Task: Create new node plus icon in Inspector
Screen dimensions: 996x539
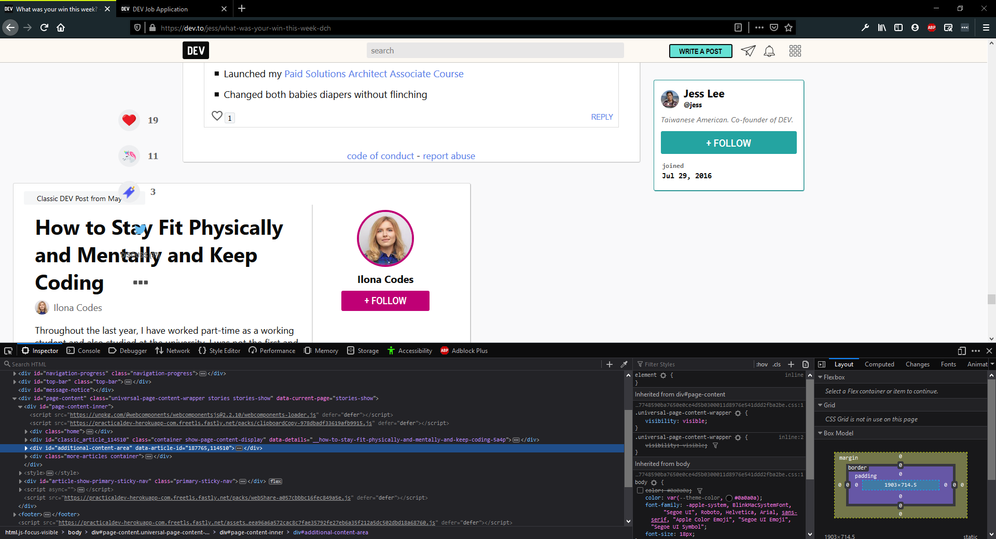Action: click(610, 364)
